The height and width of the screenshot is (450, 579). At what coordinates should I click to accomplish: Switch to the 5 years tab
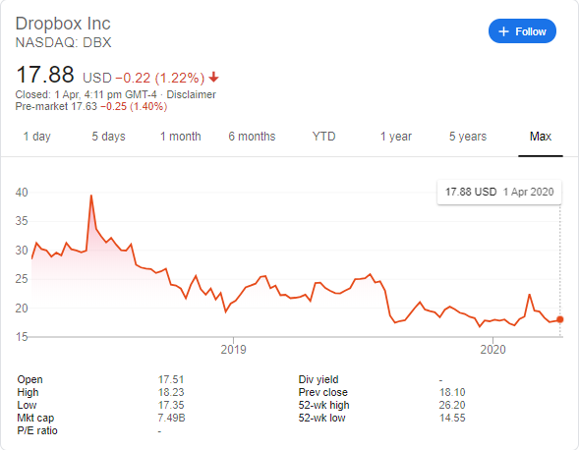click(x=468, y=137)
